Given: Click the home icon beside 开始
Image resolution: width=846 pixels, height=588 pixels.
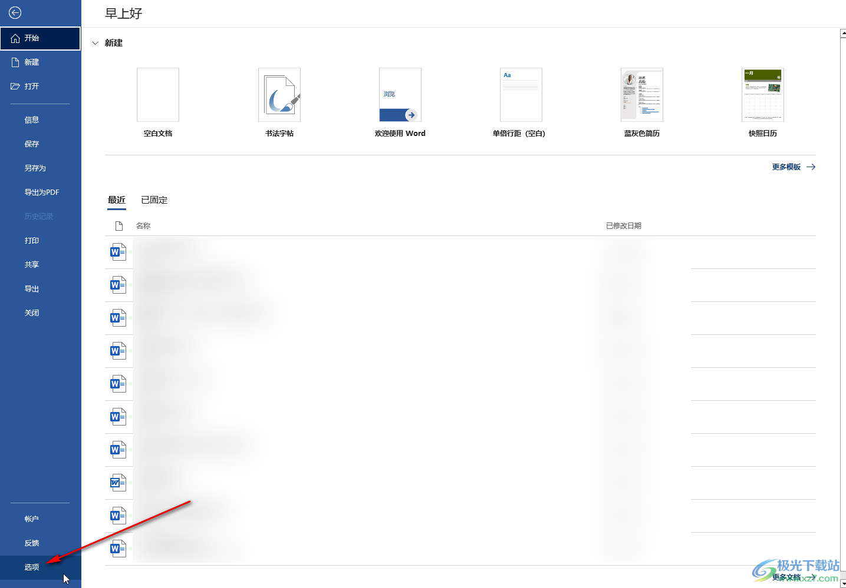Looking at the screenshot, I should coord(15,38).
